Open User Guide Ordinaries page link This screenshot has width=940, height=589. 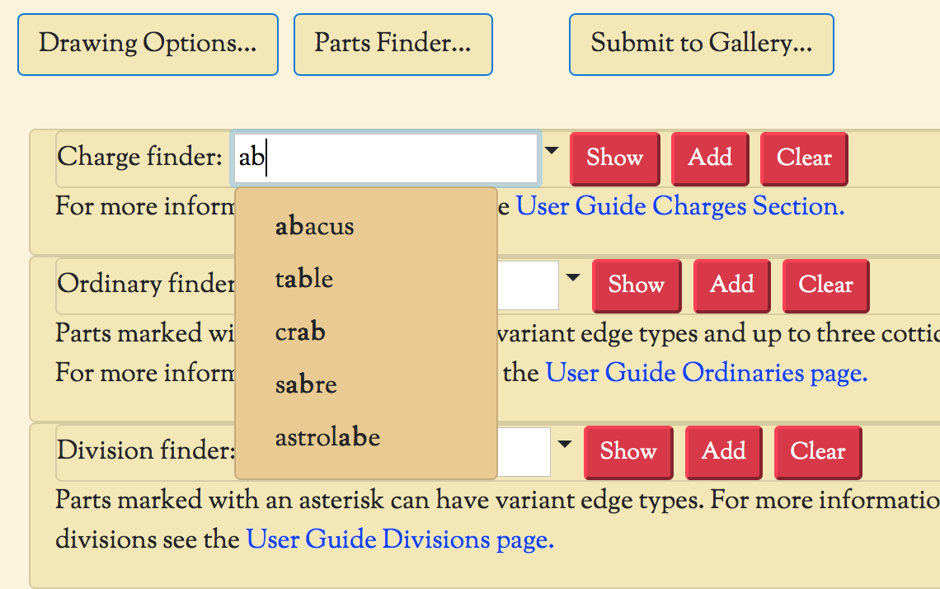(706, 373)
